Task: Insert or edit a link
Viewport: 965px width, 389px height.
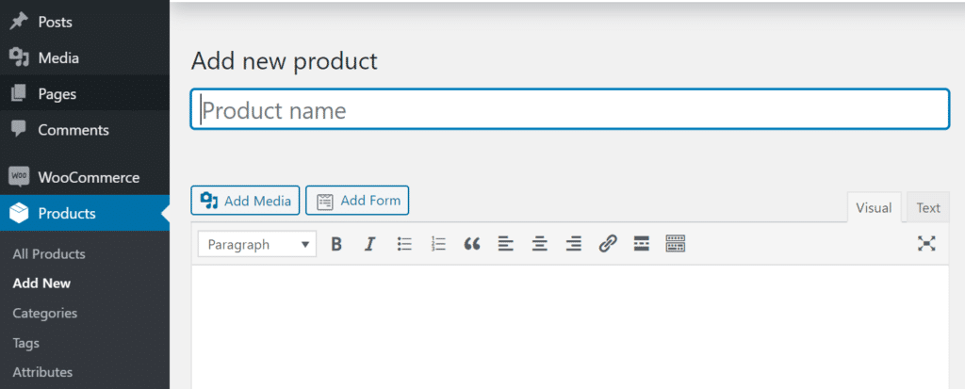Action: click(608, 244)
